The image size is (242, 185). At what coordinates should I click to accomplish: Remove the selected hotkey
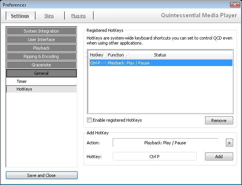pyautogui.click(x=219, y=121)
